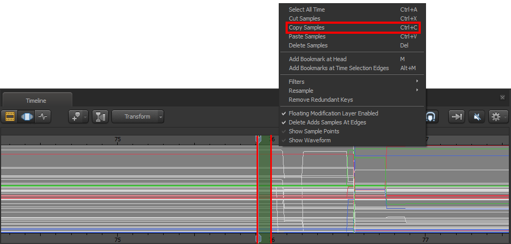Choose Add Bookmarks at Time Selection Edges
This screenshot has height=244, width=511.
[x=353, y=69]
